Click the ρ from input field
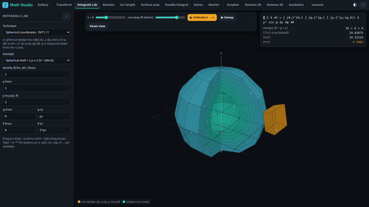Image resolution: width=369 pixels, height=207 pixels. coord(36,88)
